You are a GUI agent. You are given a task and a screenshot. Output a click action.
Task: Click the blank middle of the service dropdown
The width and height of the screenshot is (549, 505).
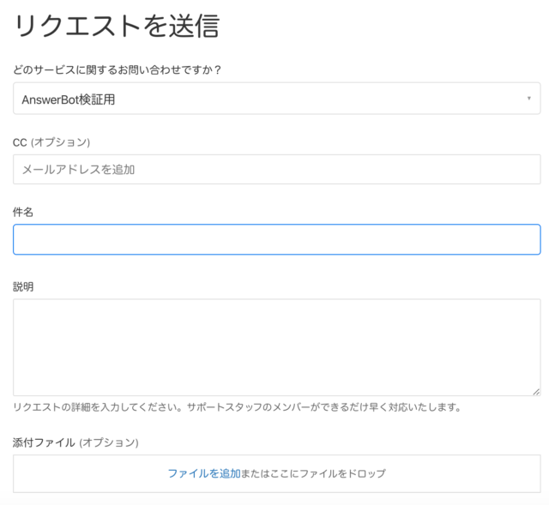tap(315, 99)
